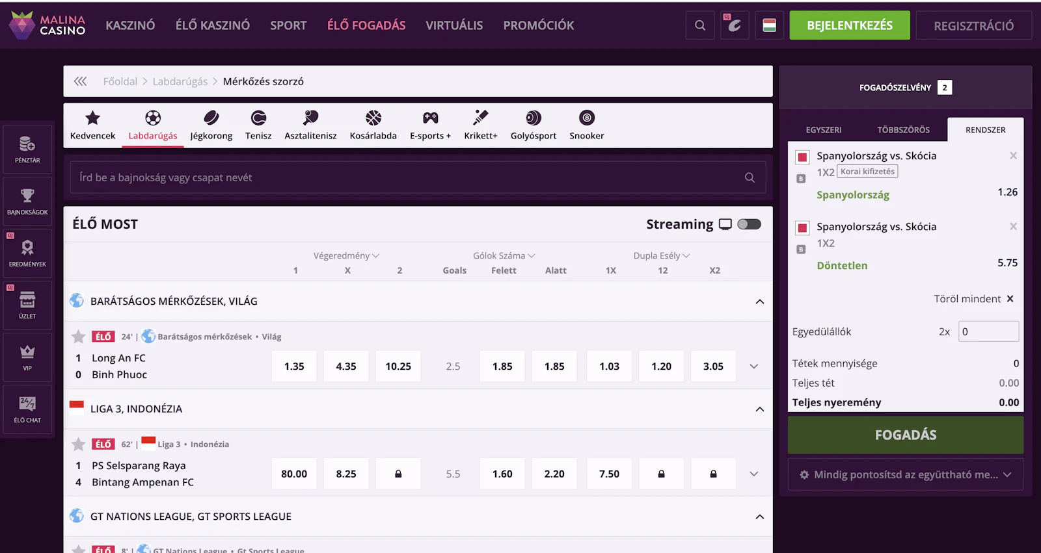Open Élő Chat live support

[x=27, y=409]
